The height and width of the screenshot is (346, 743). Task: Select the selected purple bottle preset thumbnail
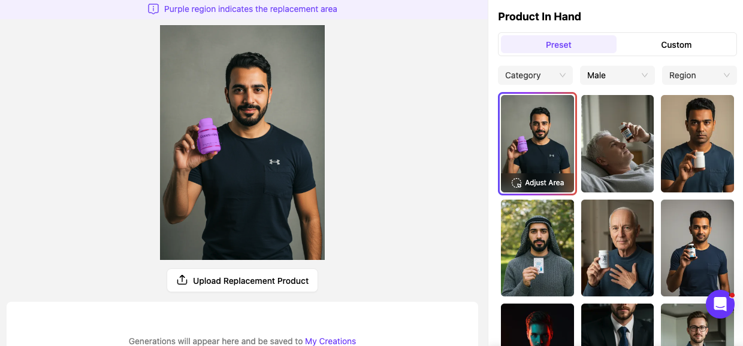click(x=537, y=137)
